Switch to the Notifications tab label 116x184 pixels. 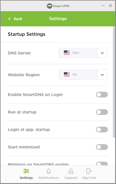[x=49, y=178]
